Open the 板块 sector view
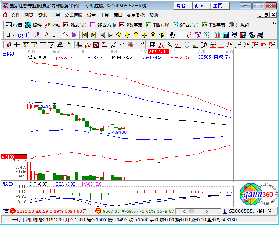 tap(33, 25)
